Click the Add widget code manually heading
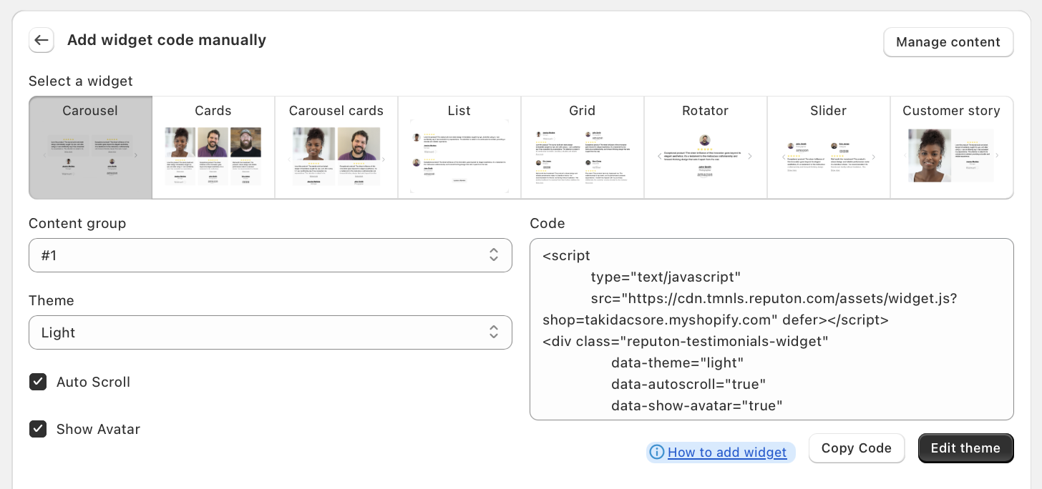This screenshot has height=489, width=1042. pyautogui.click(x=167, y=40)
